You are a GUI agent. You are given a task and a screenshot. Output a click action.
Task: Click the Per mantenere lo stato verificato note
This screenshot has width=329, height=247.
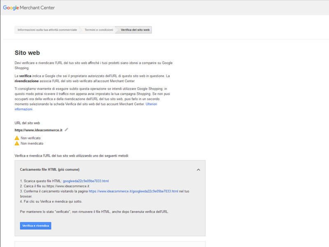[x=94, y=212]
